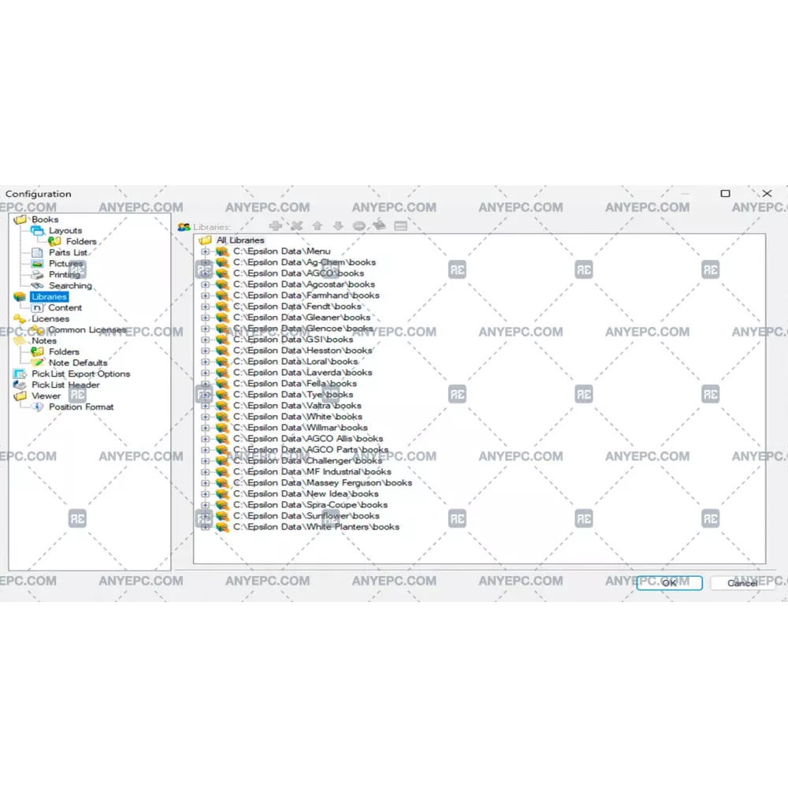
Task: Select the Valtra\books library entry
Action: [297, 406]
